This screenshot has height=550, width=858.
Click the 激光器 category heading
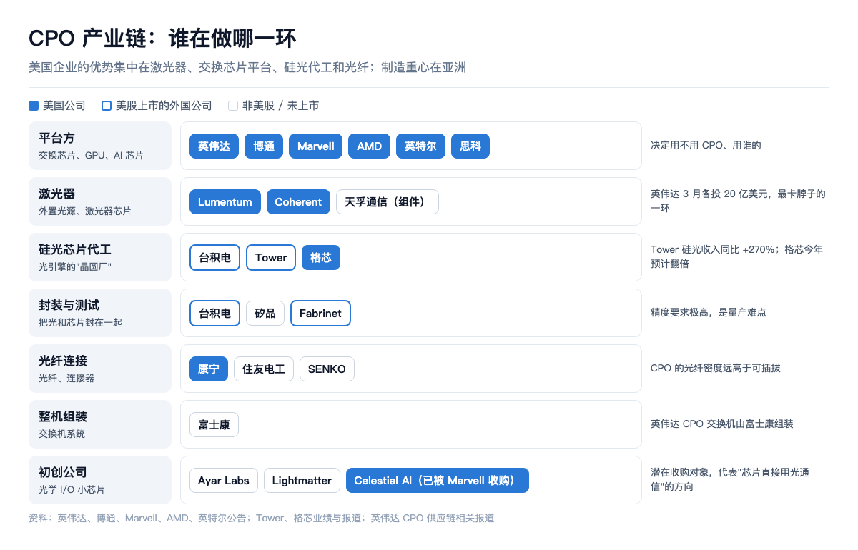click(56, 194)
